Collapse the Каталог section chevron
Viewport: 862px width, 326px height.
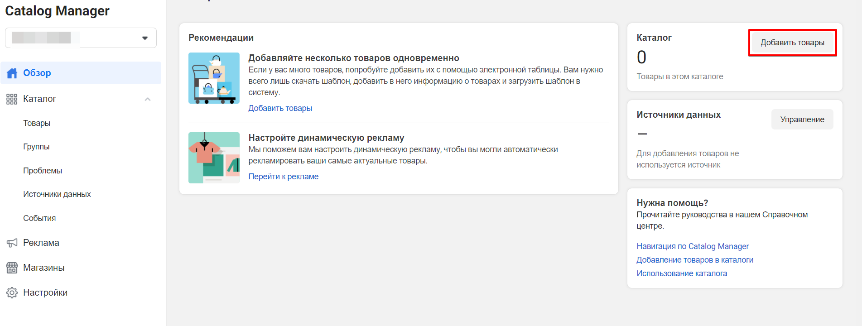tap(148, 99)
